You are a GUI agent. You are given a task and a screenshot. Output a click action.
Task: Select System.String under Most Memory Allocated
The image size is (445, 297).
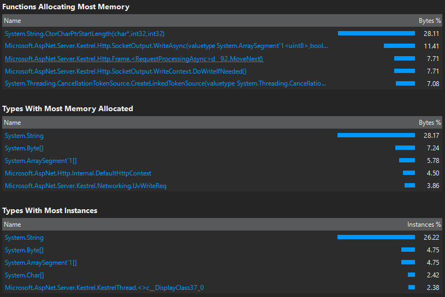tap(24, 136)
